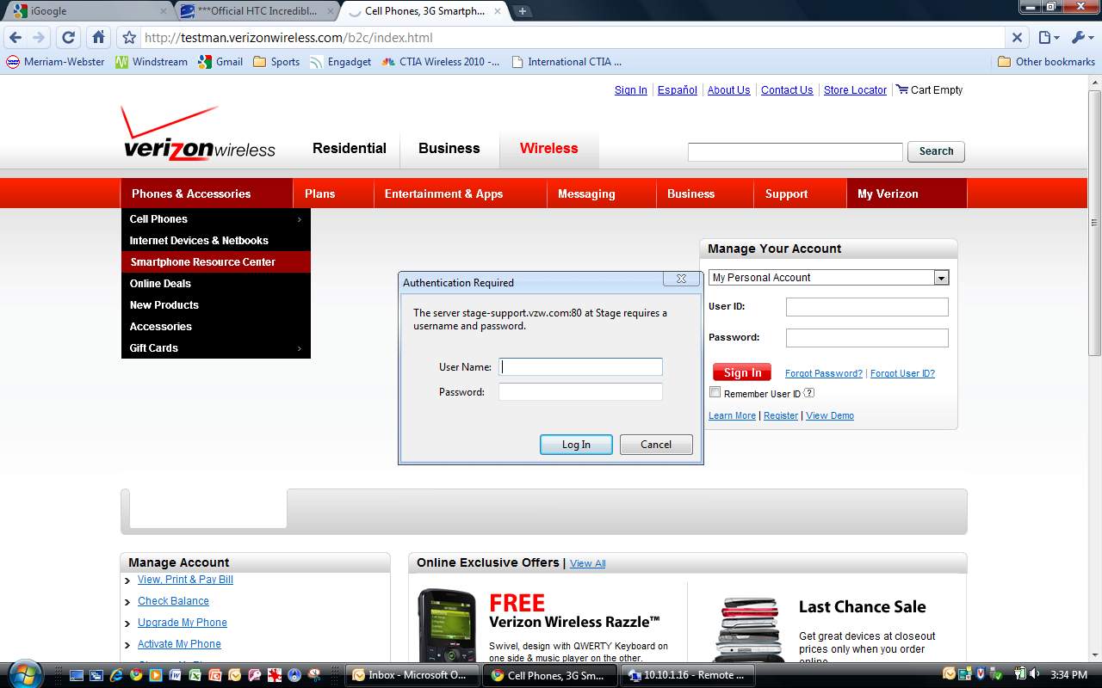Viewport: 1102px width, 688px height.
Task: Click the Cart Empty shopping cart icon
Action: [x=902, y=89]
